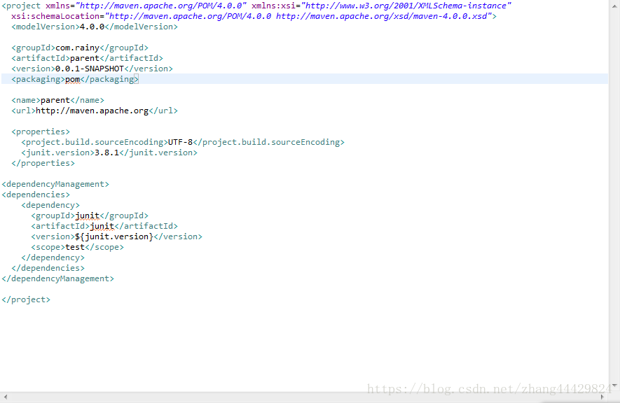Screen dimensions: 620x403
Task: Click the scope value test
Action: pos(75,247)
